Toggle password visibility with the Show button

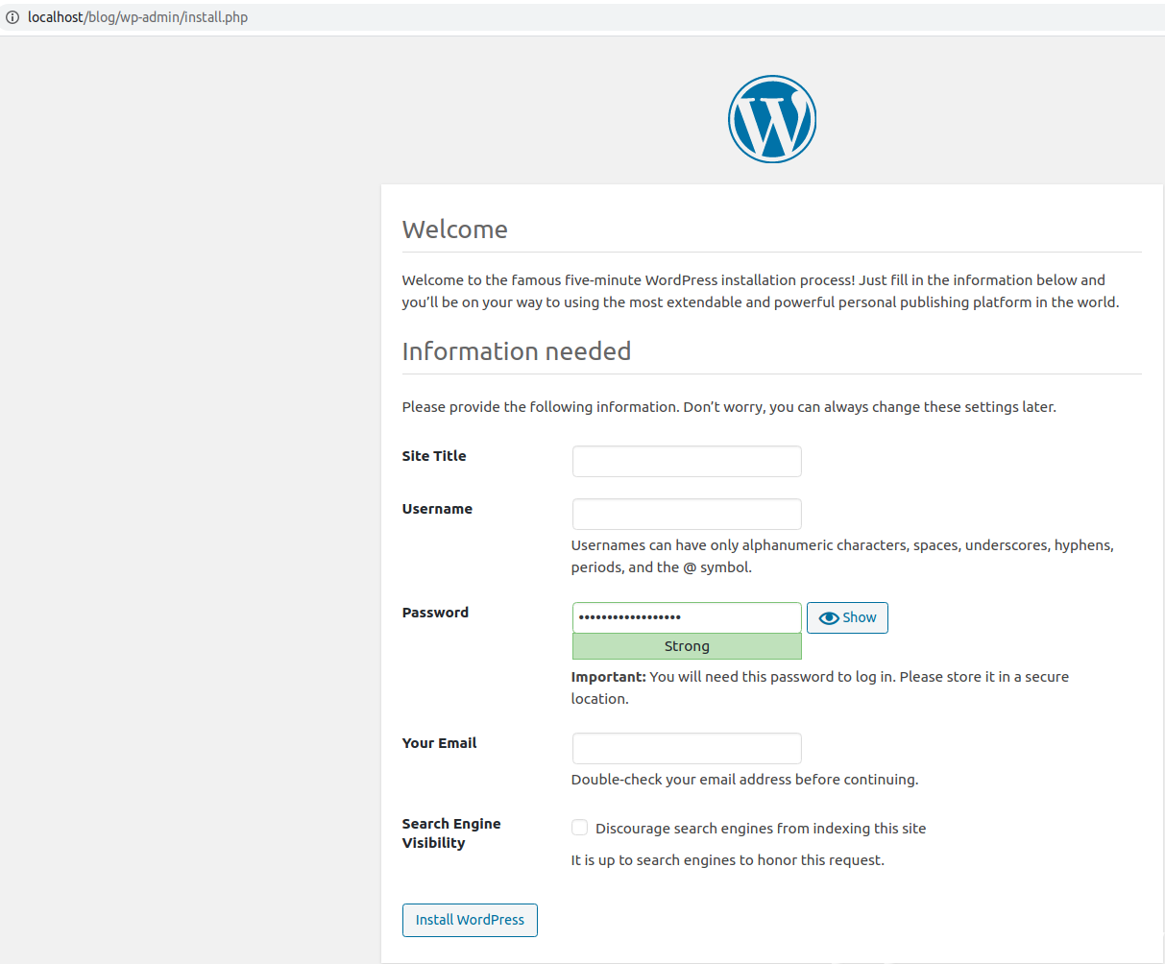coord(847,617)
